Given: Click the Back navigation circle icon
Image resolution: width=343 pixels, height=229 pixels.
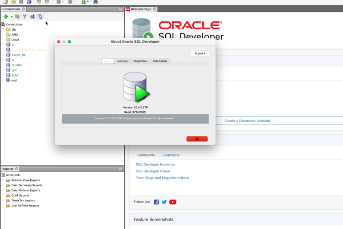Looking at the screenshot, I should 58,2.
